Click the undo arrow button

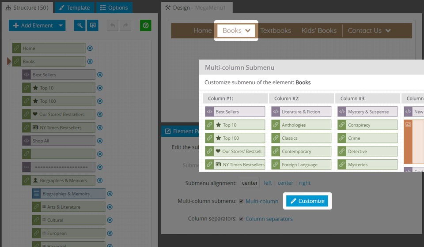pyautogui.click(x=113, y=26)
